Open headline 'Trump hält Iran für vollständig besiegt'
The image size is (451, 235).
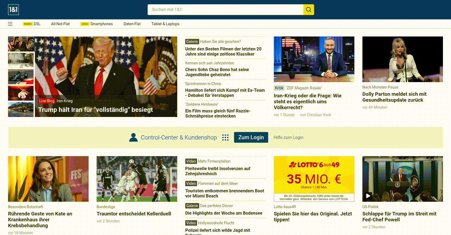point(95,110)
